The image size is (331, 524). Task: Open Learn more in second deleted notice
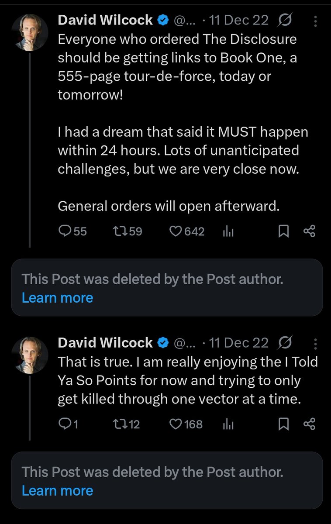[57, 490]
